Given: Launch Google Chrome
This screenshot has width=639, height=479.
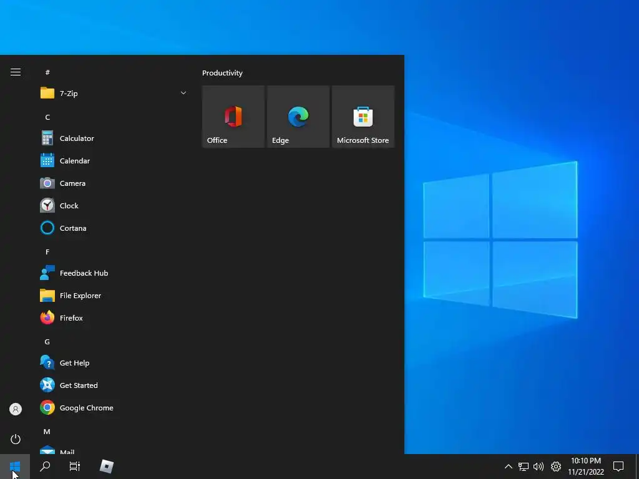Looking at the screenshot, I should (x=114, y=408).
